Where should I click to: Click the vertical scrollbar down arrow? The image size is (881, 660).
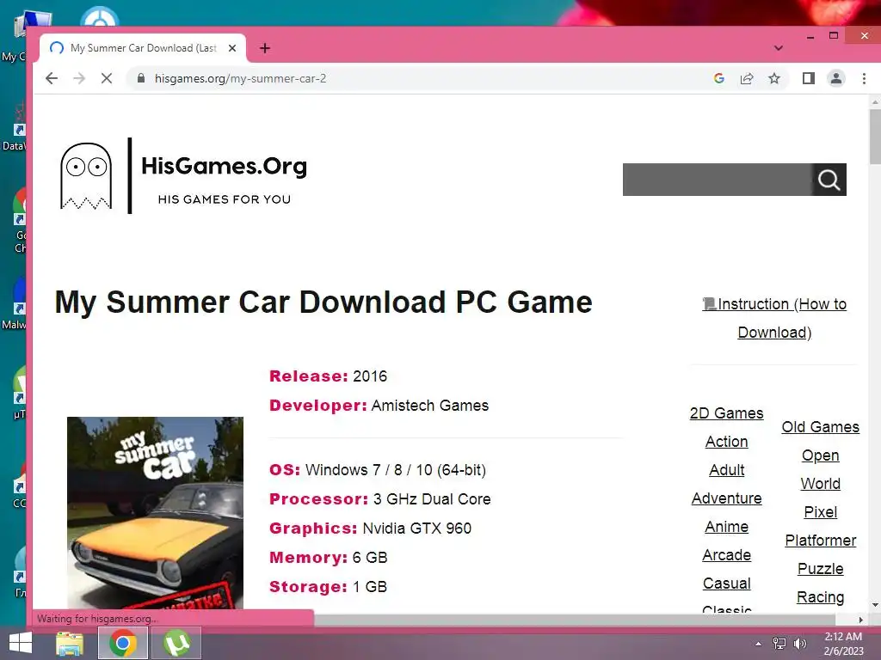point(875,605)
